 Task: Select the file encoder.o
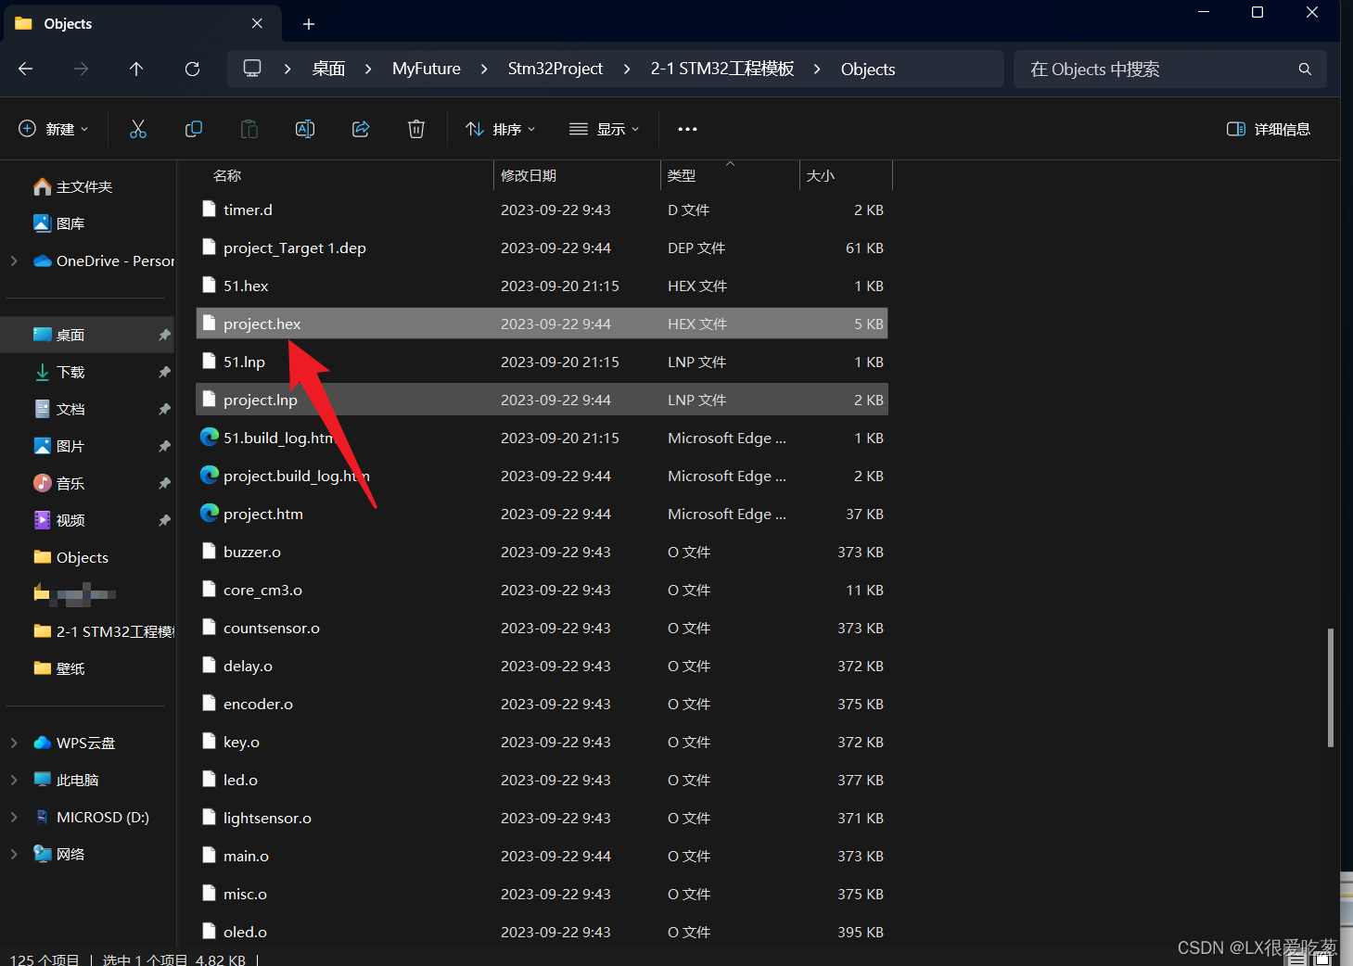pos(542,704)
